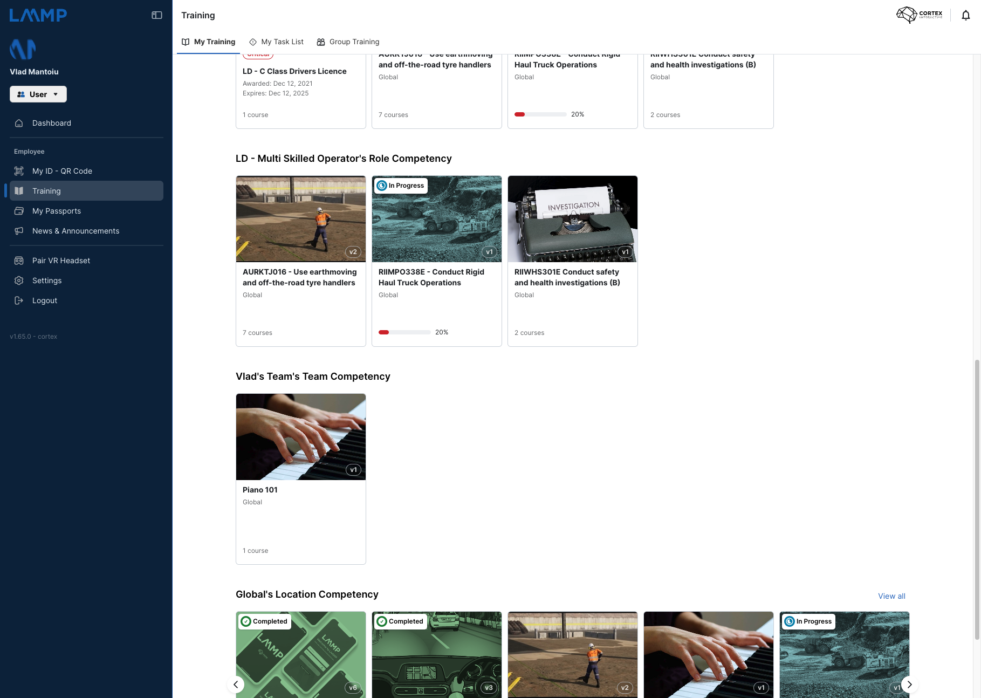Open Completed LAMP phones course v6
This screenshot has width=981, height=698.
[x=301, y=655]
